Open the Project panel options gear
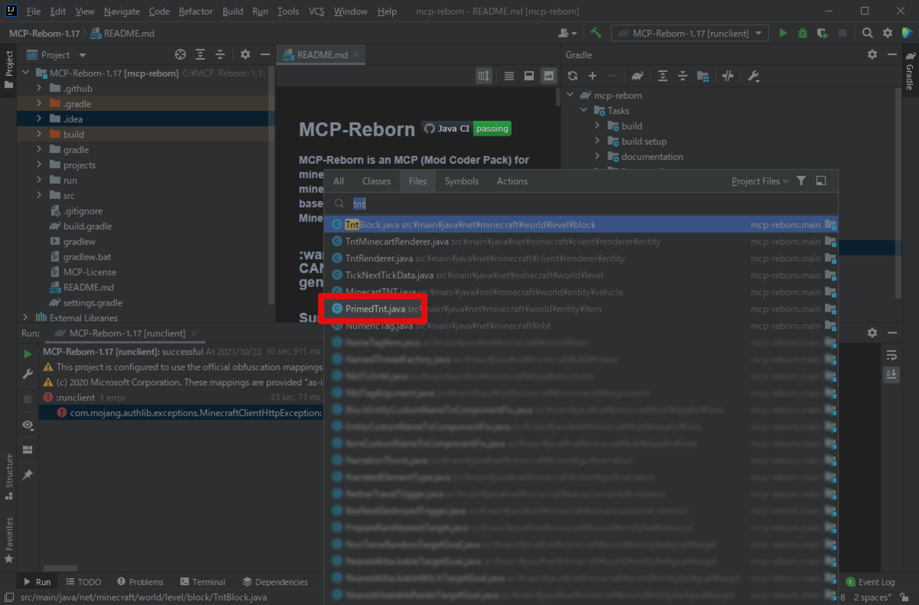The width and height of the screenshot is (919, 605). tap(245, 54)
